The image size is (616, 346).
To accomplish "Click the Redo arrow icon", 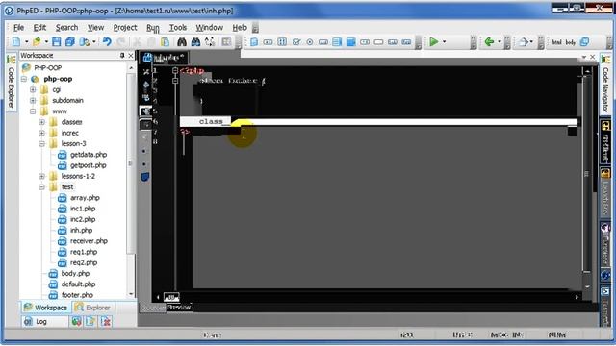I will [x=121, y=41].
